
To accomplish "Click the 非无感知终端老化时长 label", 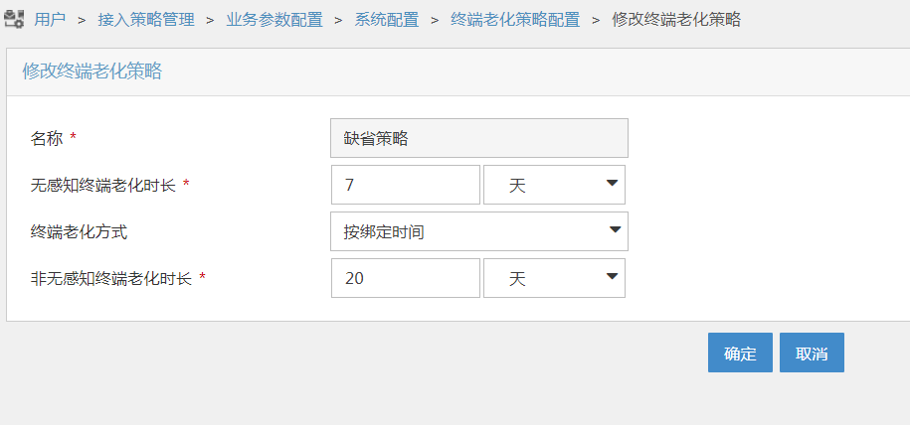I will click(x=112, y=278).
